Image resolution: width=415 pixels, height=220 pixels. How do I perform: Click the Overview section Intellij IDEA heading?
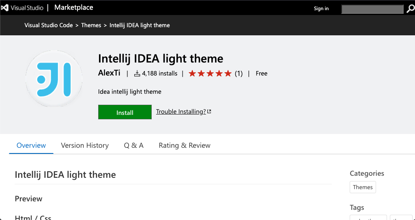(65, 175)
